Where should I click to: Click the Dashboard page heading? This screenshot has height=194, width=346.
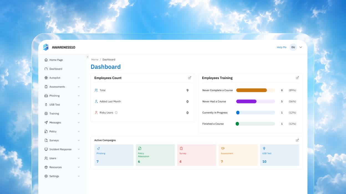point(106,67)
